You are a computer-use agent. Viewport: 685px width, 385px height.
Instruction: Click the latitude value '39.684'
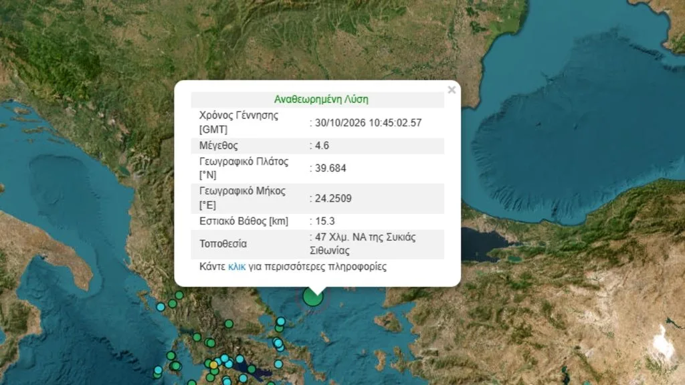(330, 168)
